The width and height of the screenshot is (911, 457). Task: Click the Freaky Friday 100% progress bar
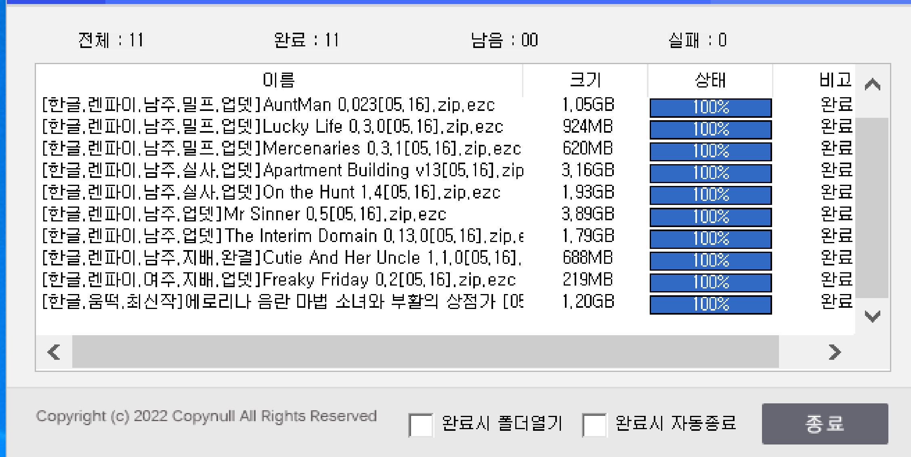(x=710, y=282)
